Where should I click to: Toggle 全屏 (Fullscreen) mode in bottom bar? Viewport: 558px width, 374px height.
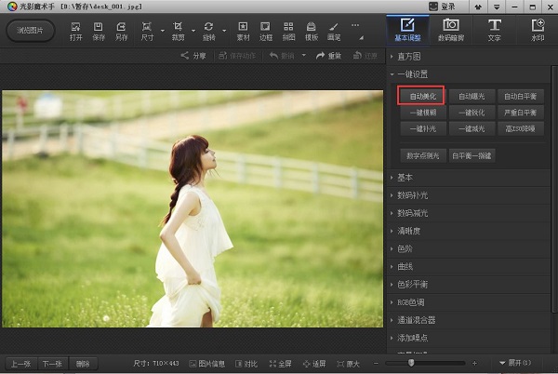click(x=280, y=363)
